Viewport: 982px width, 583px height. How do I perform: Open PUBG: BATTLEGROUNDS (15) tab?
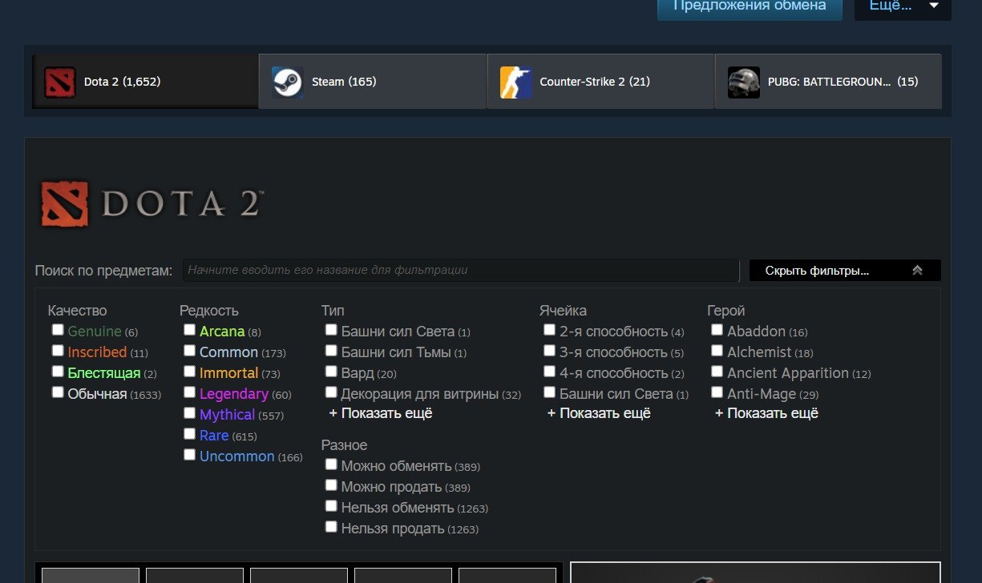pyautogui.click(x=828, y=82)
